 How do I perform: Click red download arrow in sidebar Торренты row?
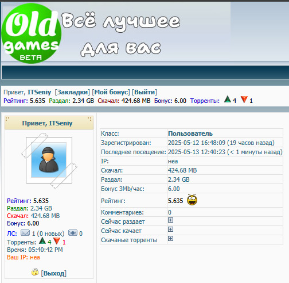(57, 241)
